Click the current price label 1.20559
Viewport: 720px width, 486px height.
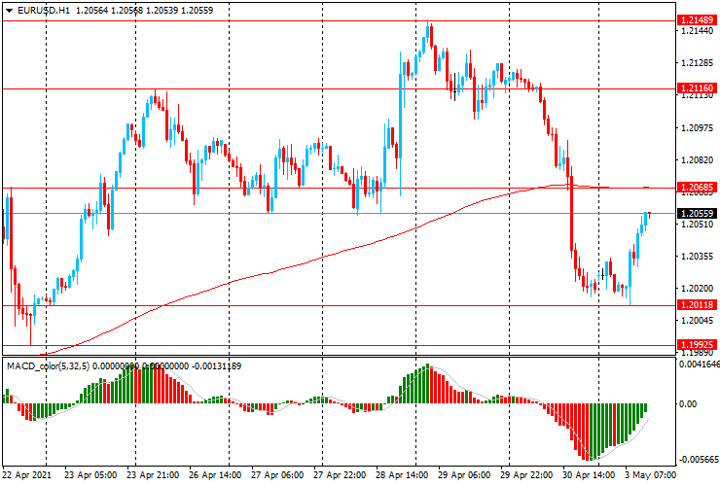(x=697, y=214)
